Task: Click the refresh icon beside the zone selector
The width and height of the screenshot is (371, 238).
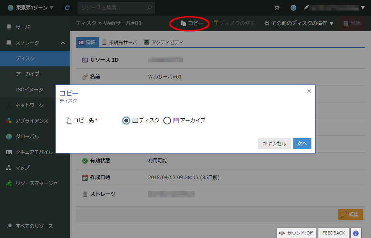Action: point(67,7)
